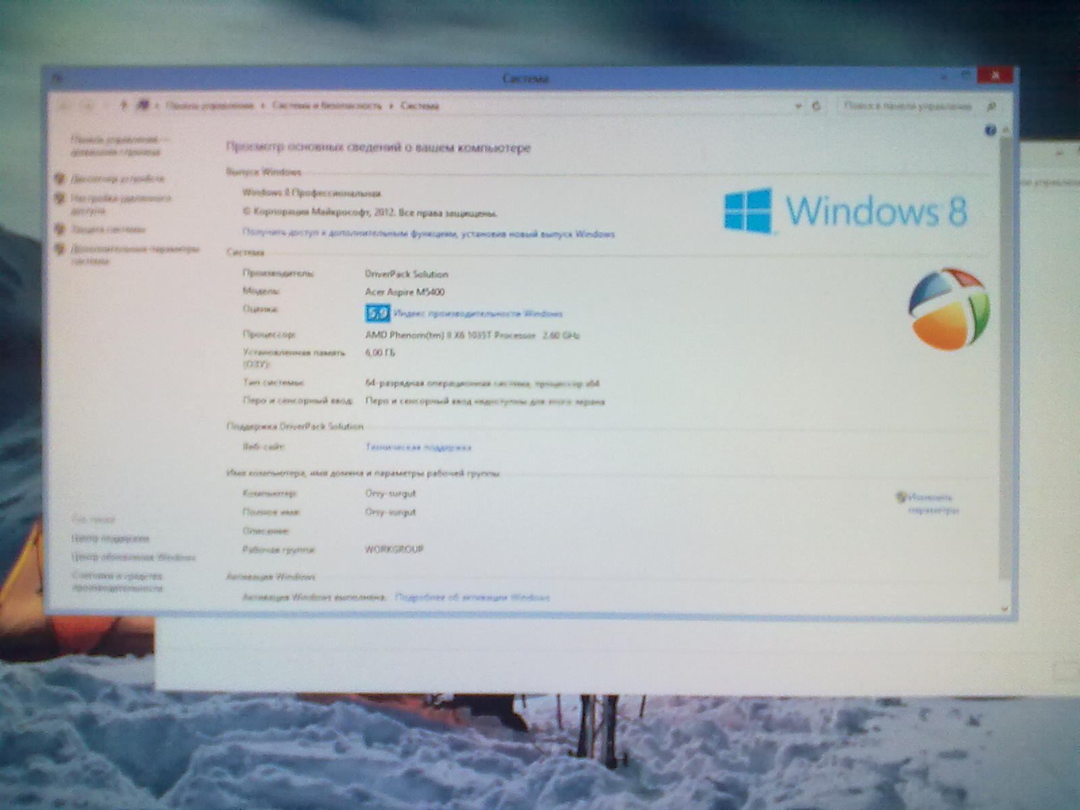
Task: Go to System and Security breadcrumb
Action: coord(327,106)
